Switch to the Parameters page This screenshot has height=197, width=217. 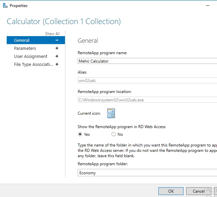[x=25, y=48]
